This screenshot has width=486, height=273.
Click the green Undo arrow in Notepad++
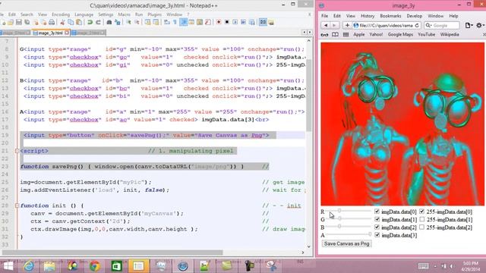(x=90, y=22)
